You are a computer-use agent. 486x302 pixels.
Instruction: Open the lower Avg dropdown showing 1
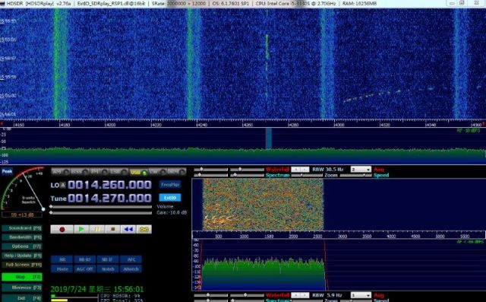point(361,295)
